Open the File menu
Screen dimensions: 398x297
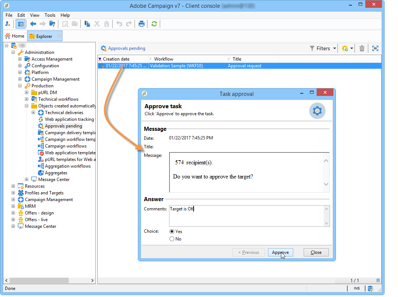(x=9, y=15)
